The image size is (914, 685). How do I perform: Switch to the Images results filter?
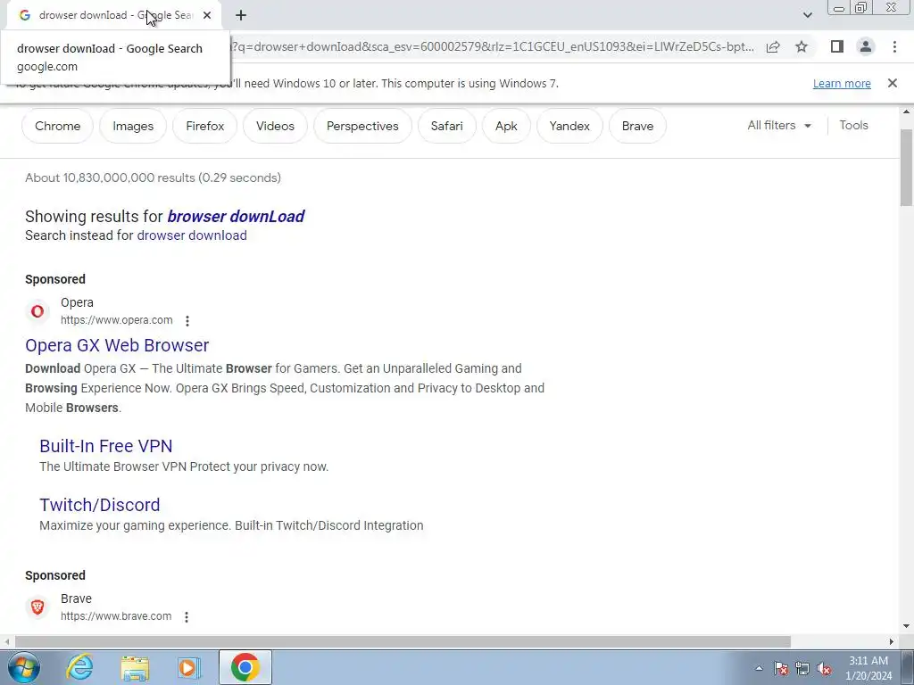pos(133,126)
